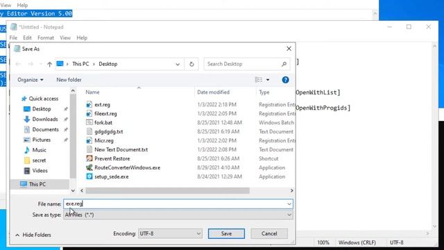Sort by Name column header
Viewport: 444px width, 250px height.
pyautogui.click(x=92, y=92)
